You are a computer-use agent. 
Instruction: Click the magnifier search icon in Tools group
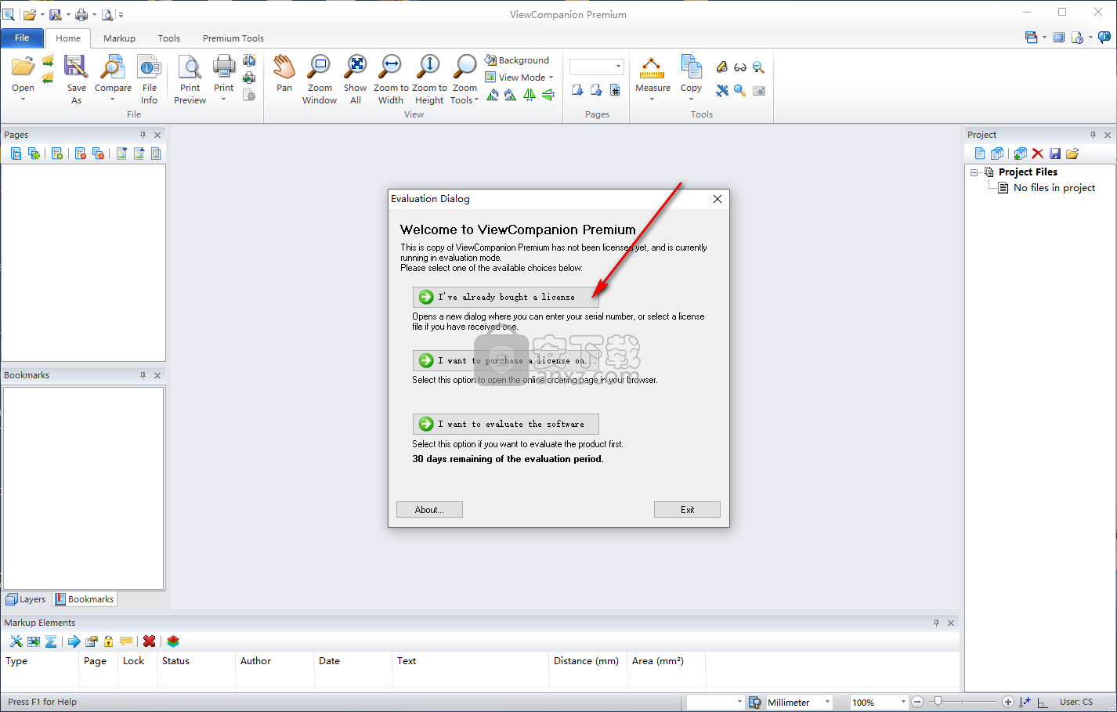point(740,91)
